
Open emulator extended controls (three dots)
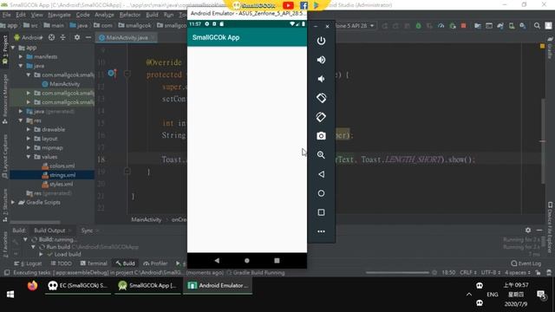pyautogui.click(x=321, y=231)
